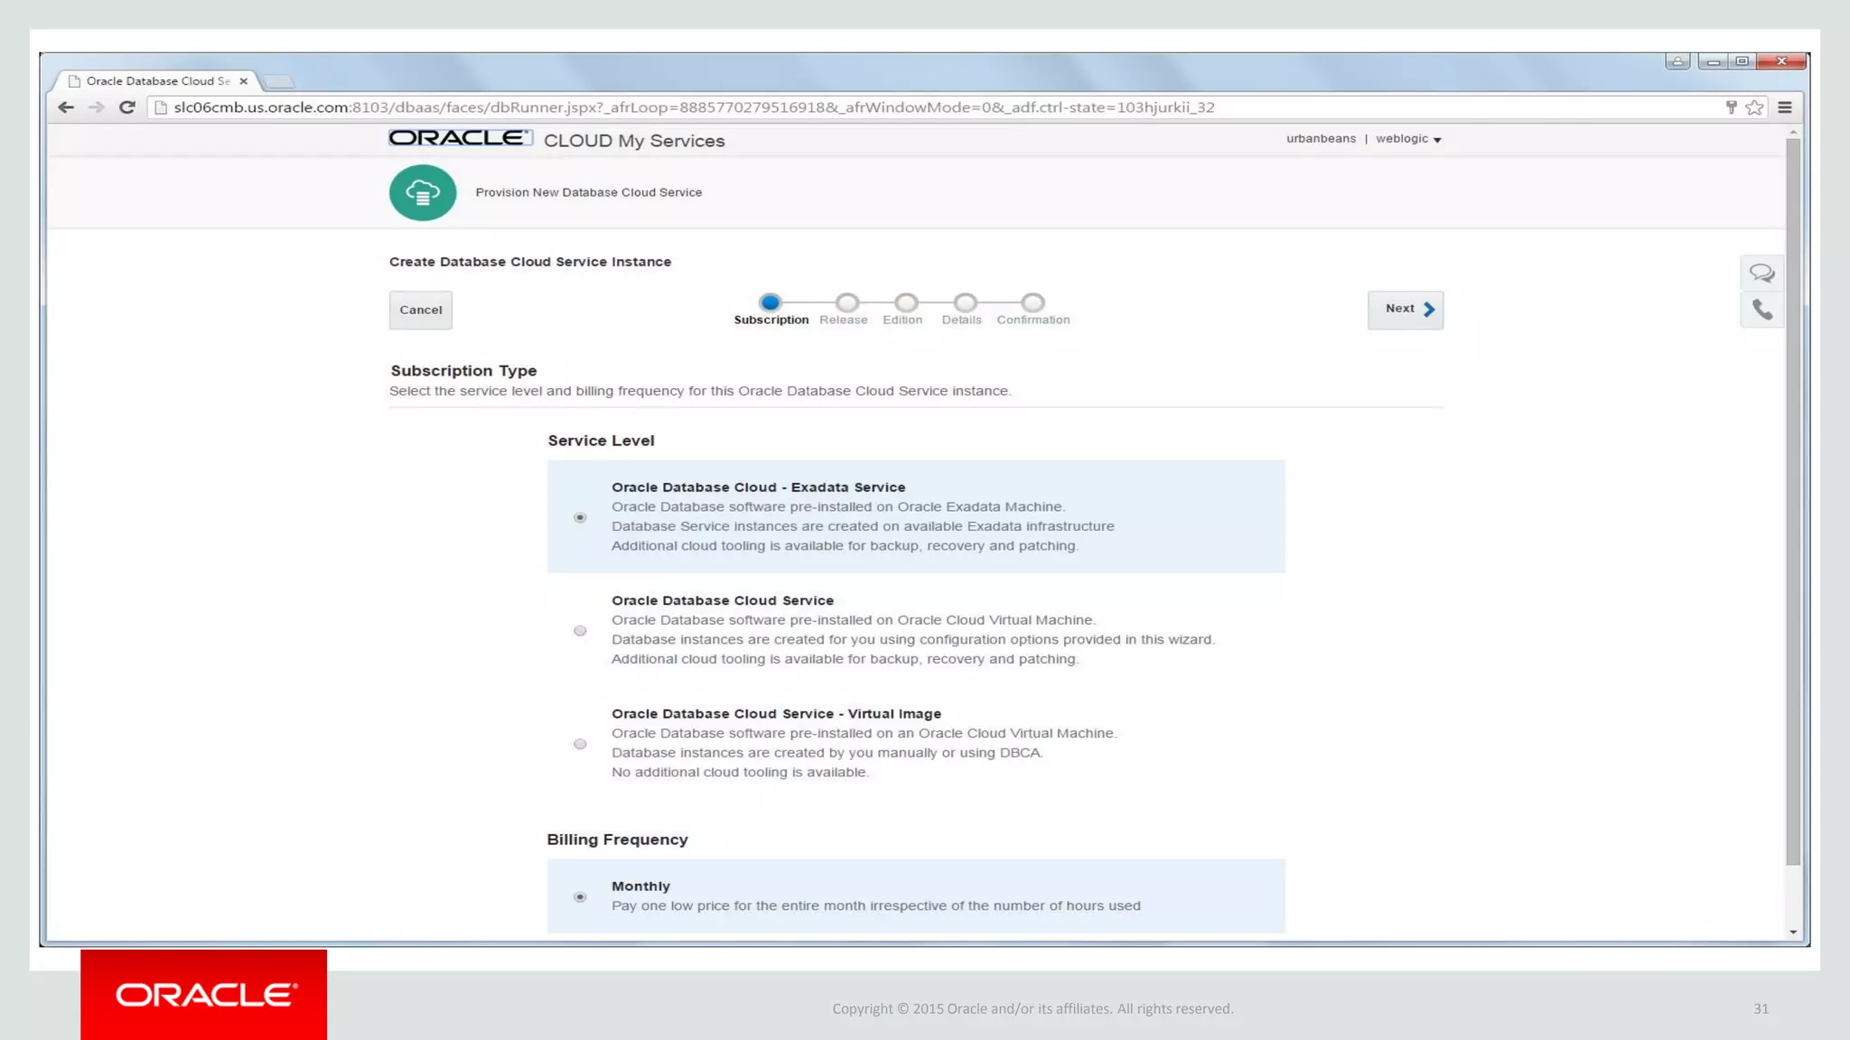Click the saved password key icon
Image resolution: width=1850 pixels, height=1040 pixels.
point(1731,107)
